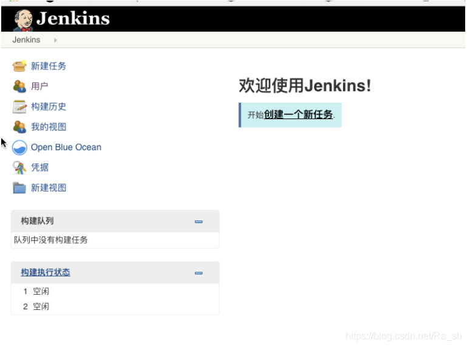Open the 构建历史 link
The image size is (467, 347).
point(49,106)
